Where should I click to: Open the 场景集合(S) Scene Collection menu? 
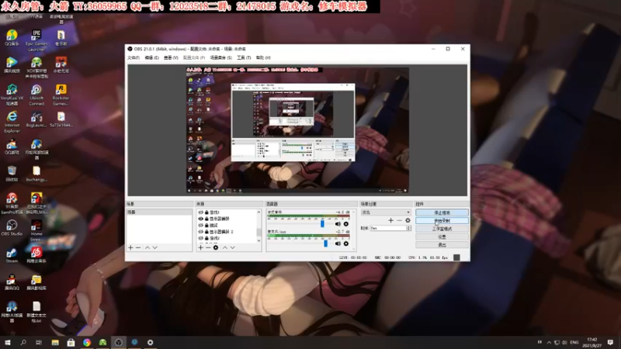[221, 57]
